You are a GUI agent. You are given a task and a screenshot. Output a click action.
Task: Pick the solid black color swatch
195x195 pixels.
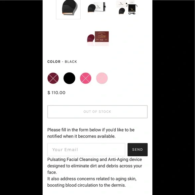click(x=69, y=78)
